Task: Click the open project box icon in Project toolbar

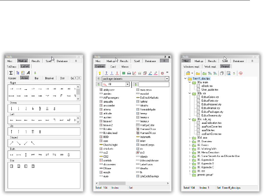Action: tap(188, 73)
